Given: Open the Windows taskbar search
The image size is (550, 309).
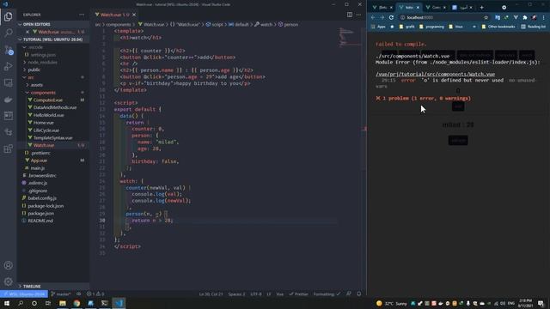Looking at the screenshot, I should point(21,303).
